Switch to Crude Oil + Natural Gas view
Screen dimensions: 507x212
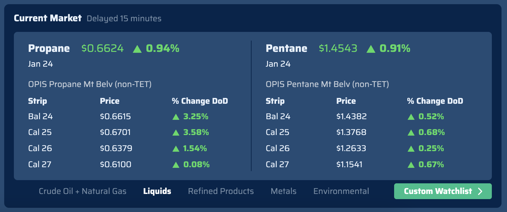[x=83, y=191]
